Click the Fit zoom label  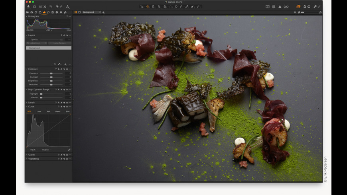pos(295,12)
